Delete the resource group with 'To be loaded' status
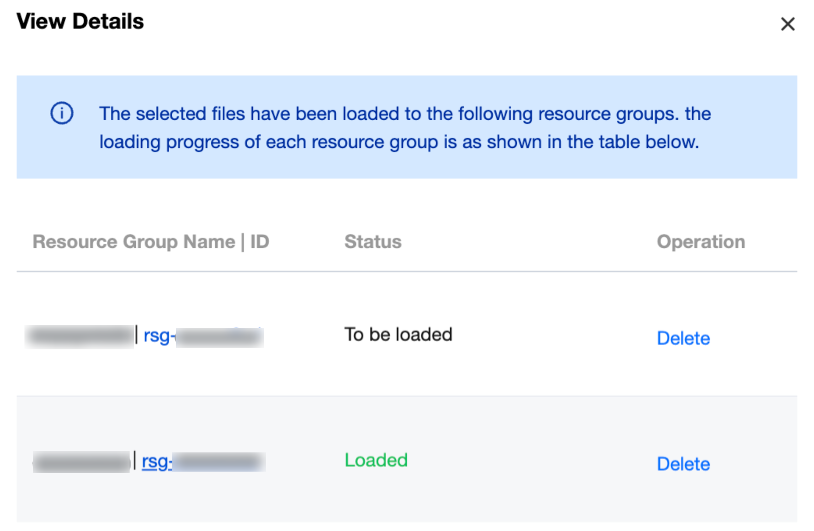This screenshot has height=531, width=814. pyautogui.click(x=683, y=338)
